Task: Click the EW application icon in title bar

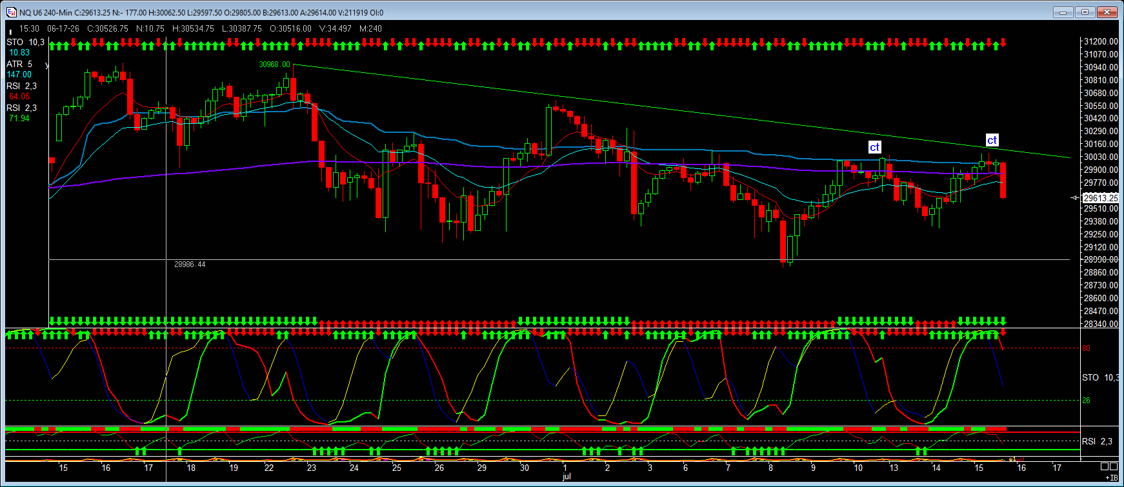Action: [x=11, y=12]
